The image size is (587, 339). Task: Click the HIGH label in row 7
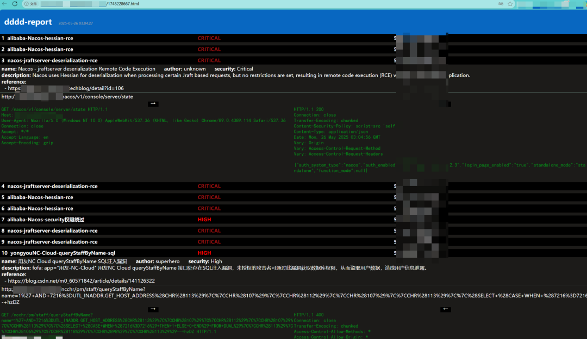[x=204, y=220]
